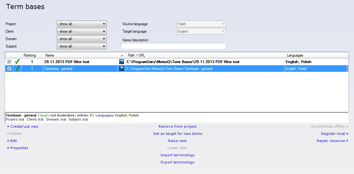
Task: Uncheck the 29.11.2013 PDF filter test checkbox
Action: point(9,62)
